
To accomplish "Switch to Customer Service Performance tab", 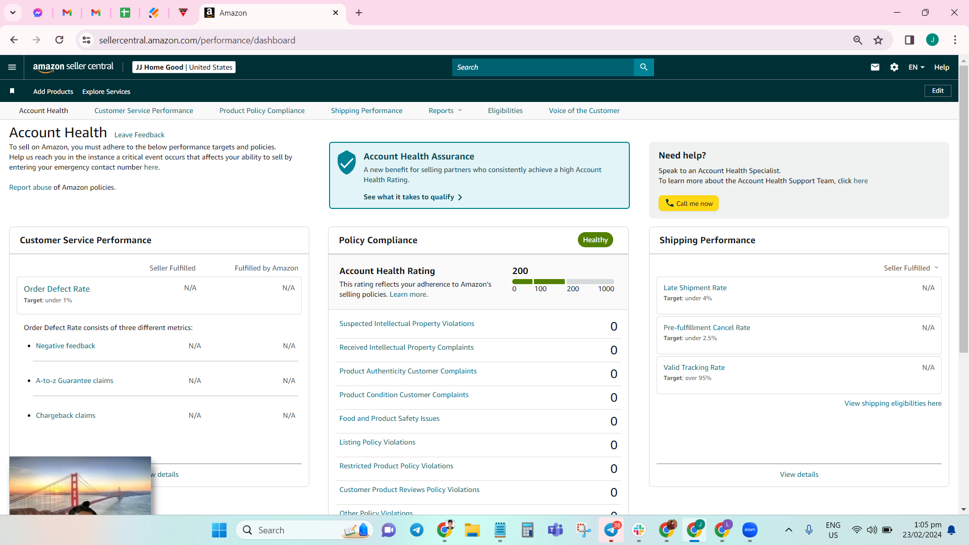I will point(144,111).
